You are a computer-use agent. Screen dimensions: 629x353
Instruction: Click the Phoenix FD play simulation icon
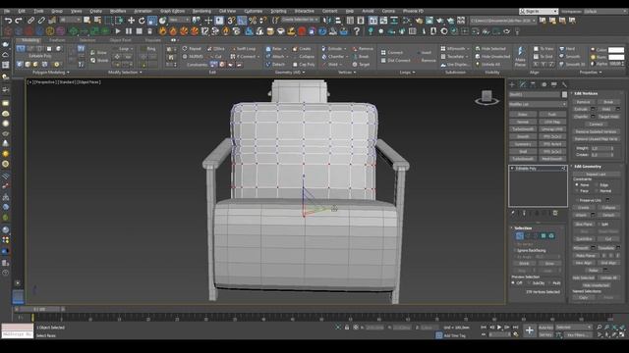pos(118,31)
